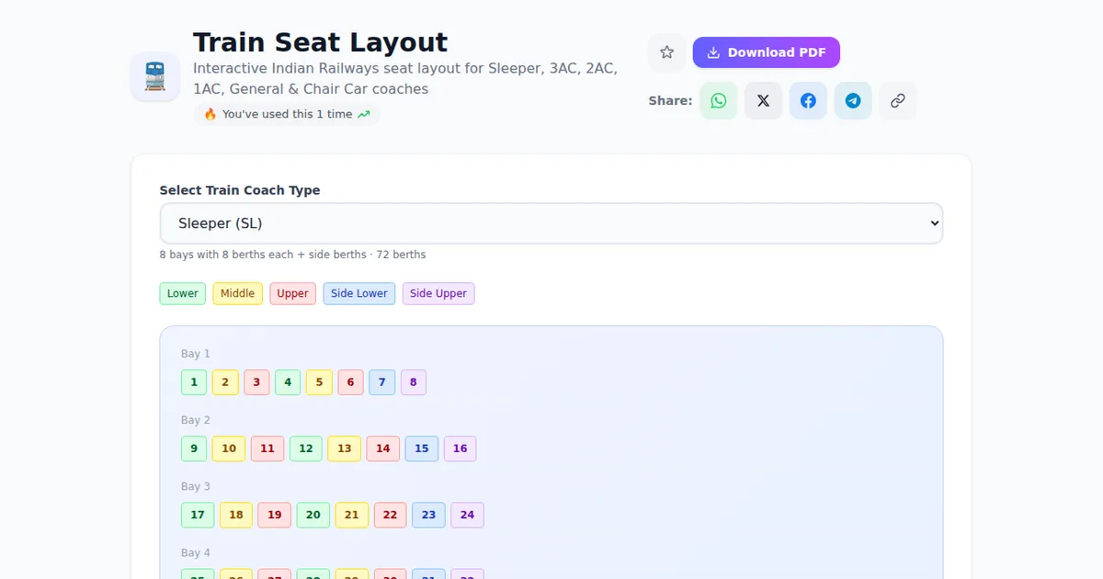Select berth 2 in Bay 1
Screen dimensions: 1103x579
(225, 382)
